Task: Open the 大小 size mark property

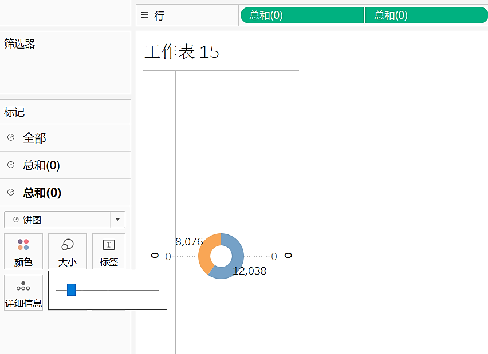Action: pos(68,251)
